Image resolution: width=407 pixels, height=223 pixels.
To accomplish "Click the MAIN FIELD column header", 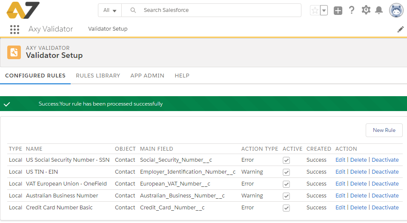I will (156, 149).
